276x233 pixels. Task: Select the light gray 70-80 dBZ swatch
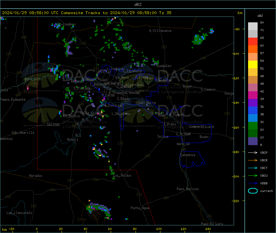click(x=253, y=26)
